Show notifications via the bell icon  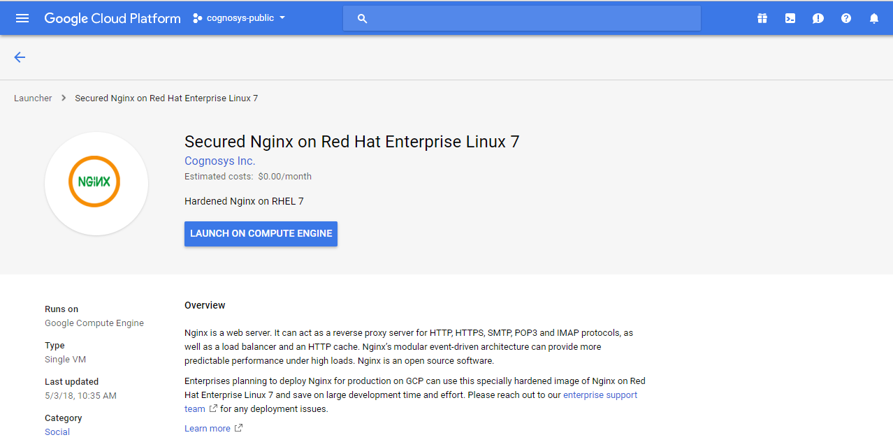click(874, 19)
